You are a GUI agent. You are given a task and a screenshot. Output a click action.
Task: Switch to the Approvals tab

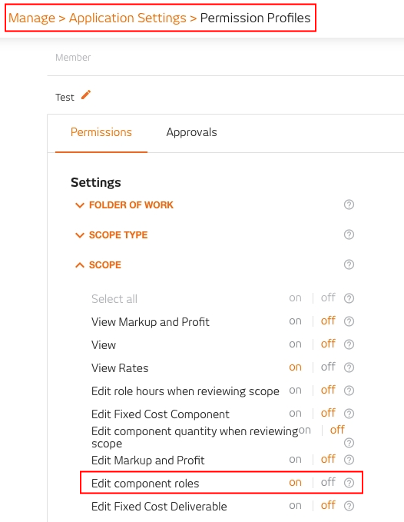[x=191, y=132]
